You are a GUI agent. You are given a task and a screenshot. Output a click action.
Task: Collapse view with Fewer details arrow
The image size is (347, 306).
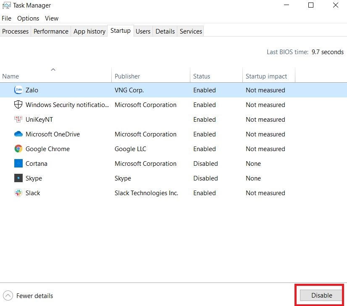pyautogui.click(x=8, y=296)
